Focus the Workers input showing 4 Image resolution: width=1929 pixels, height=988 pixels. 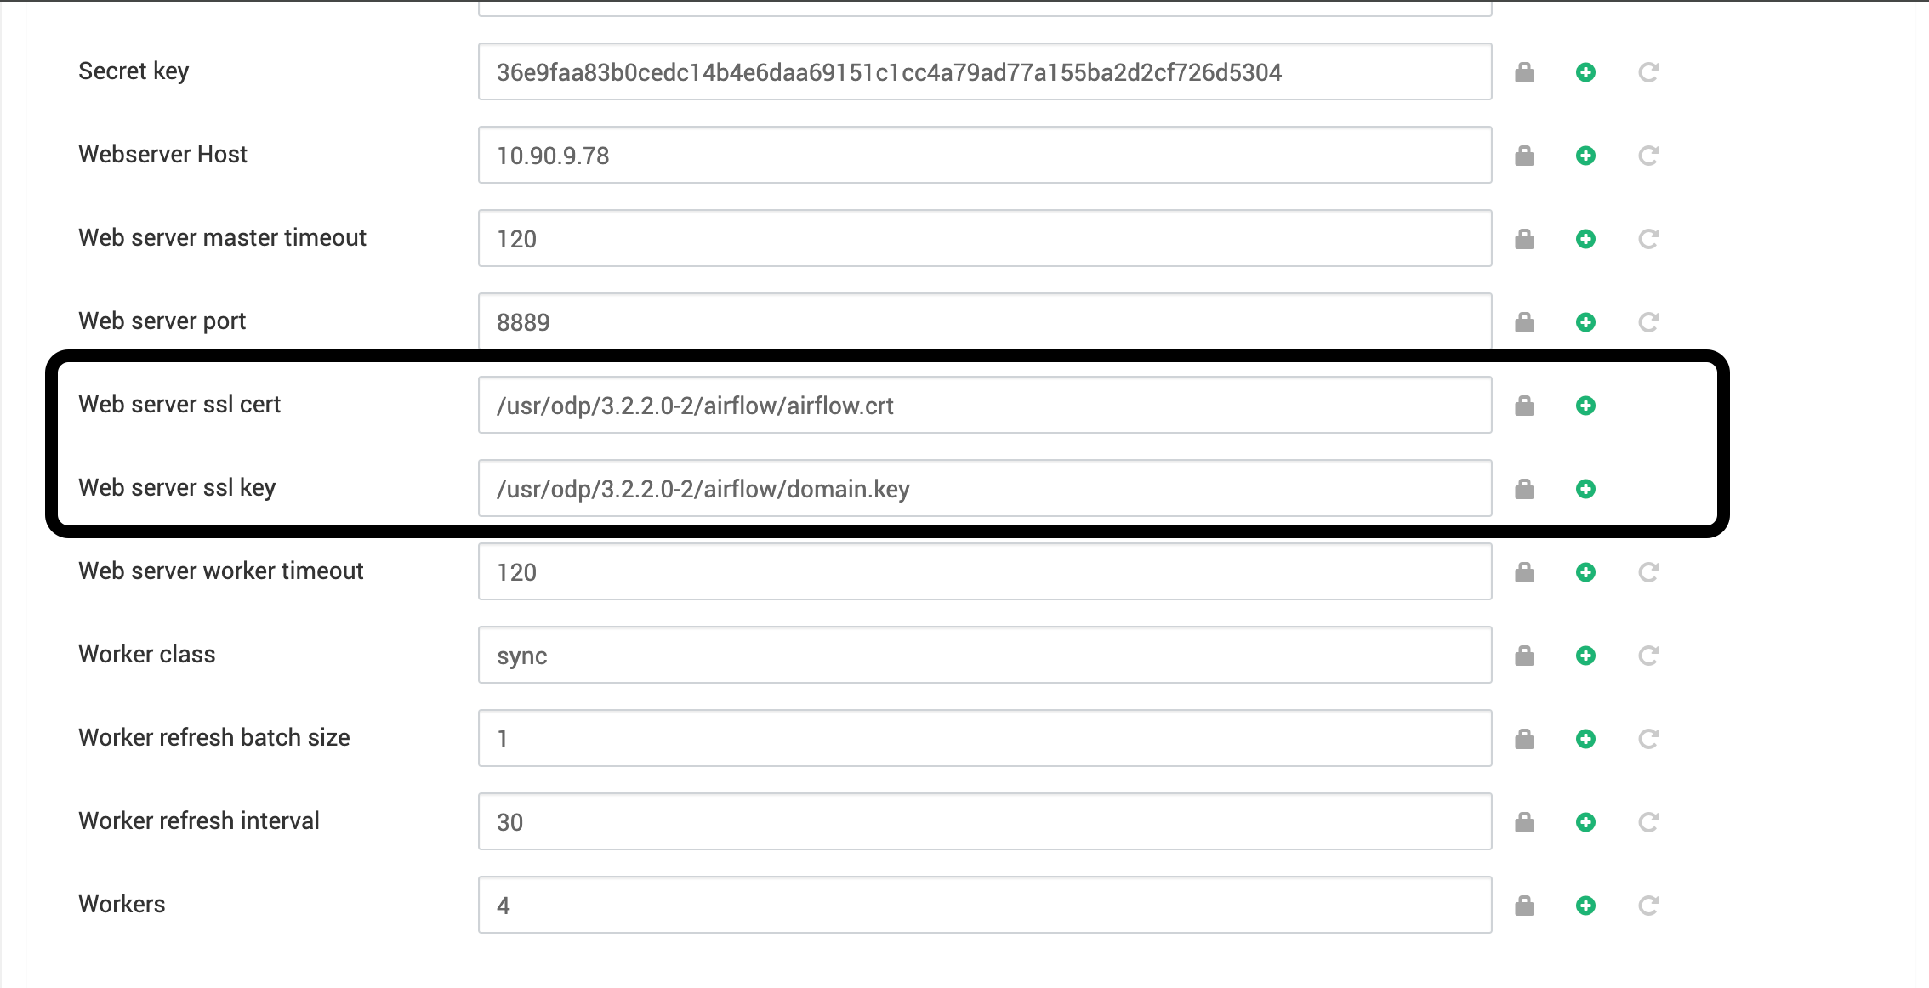coord(985,905)
